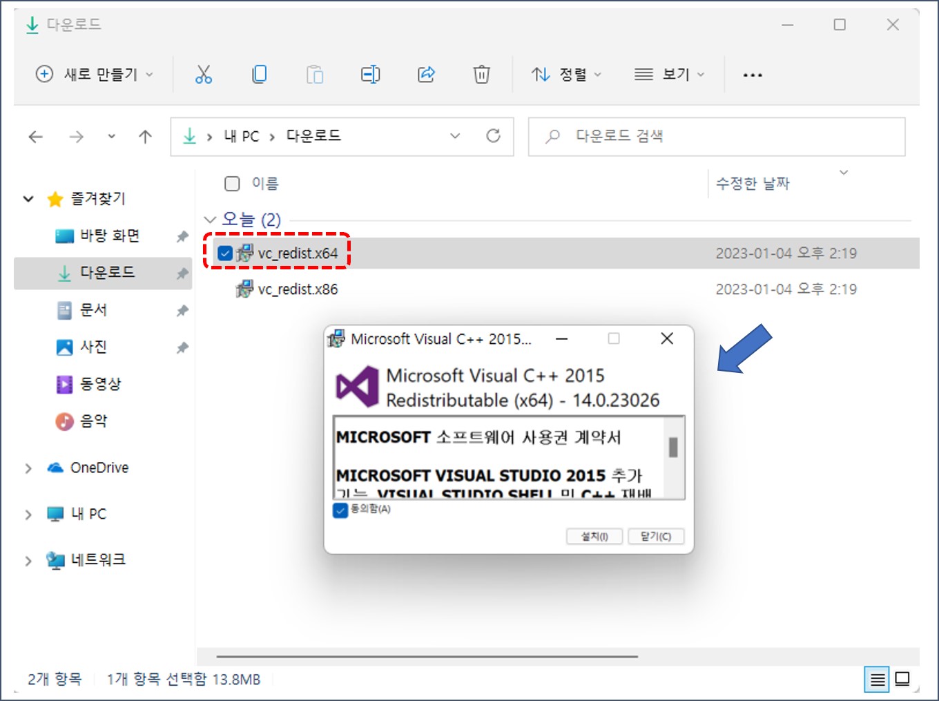Close the Visual C++ installer dialog
This screenshot has height=701, width=939.
[x=667, y=338]
